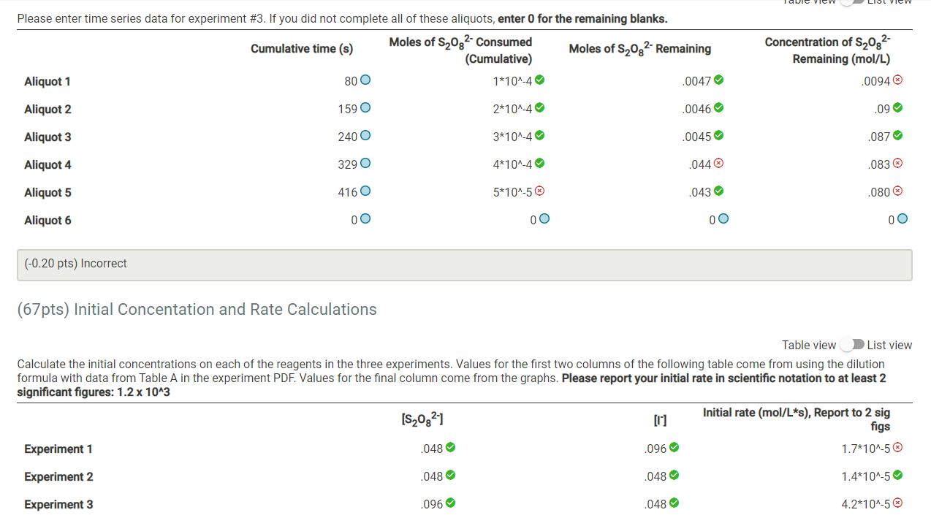The height and width of the screenshot is (526, 931).
Task: Toggle the lower Table view/List view switch
Action: (x=851, y=344)
